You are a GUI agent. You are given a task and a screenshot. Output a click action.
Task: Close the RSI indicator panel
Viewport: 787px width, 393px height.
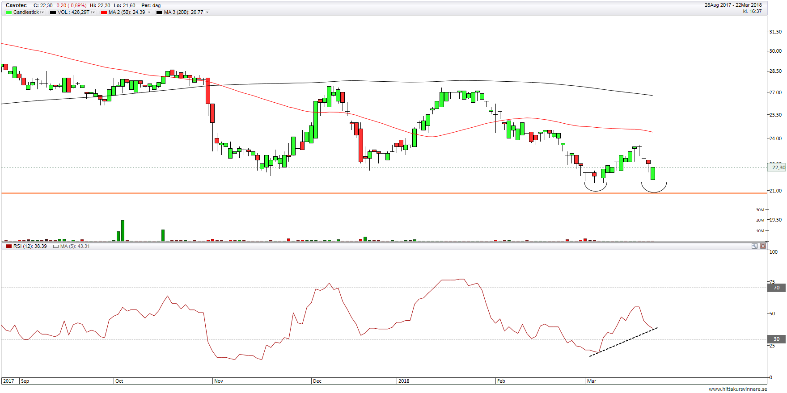click(x=763, y=246)
